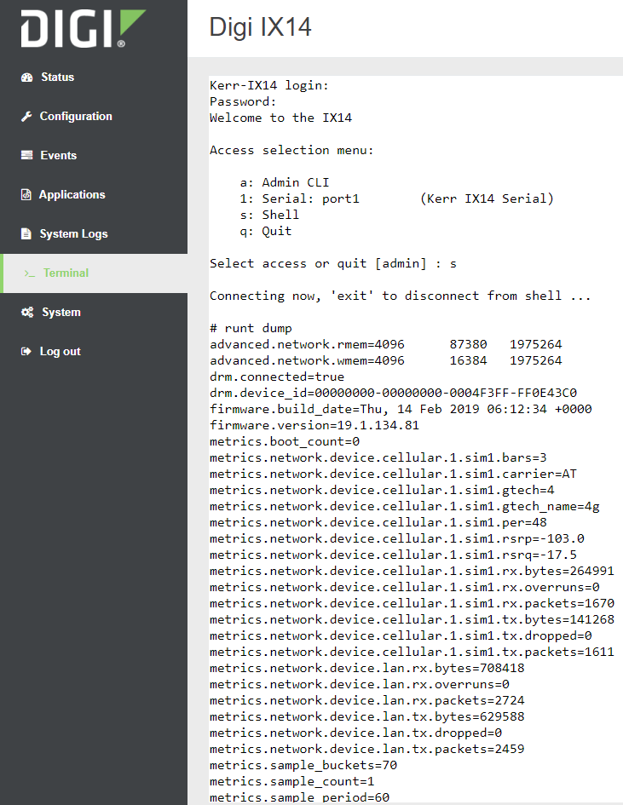Click the Digi IX14 page heading
623x805 pixels.
coord(261,27)
